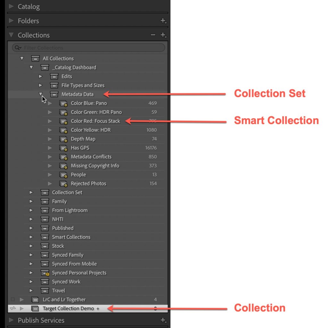328x328 pixels.
Task: Click Color Red: Focus Stack smart icon
Action: click(x=63, y=121)
